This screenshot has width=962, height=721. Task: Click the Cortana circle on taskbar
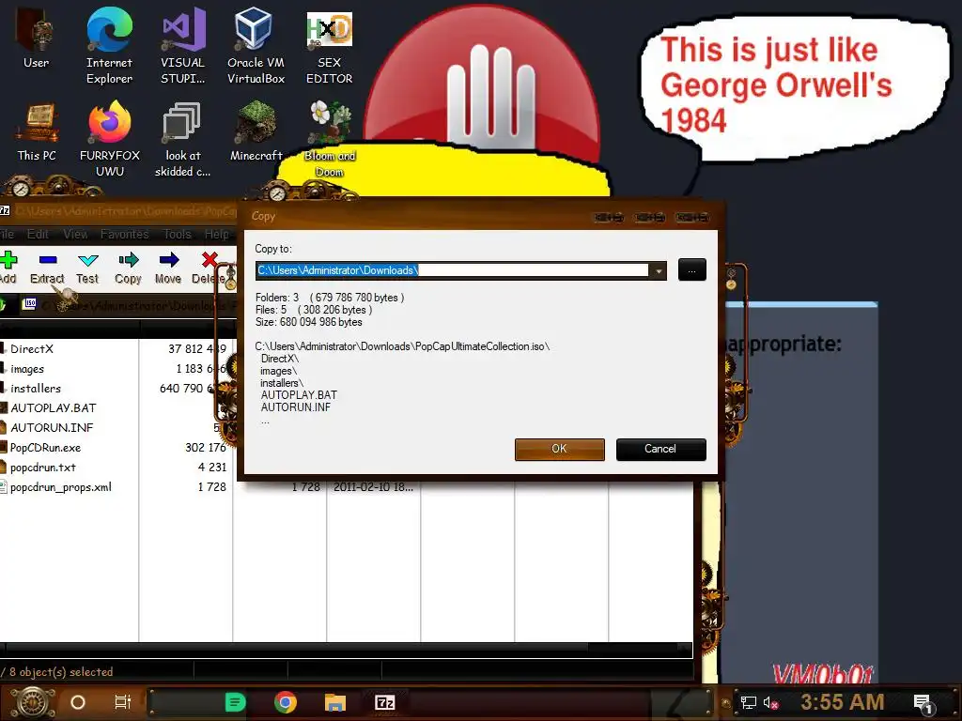point(78,702)
